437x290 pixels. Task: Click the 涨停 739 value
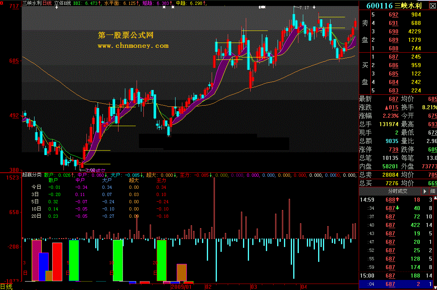tap(394, 149)
